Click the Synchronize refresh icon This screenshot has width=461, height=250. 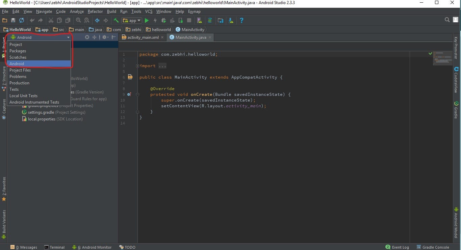coord(22,20)
